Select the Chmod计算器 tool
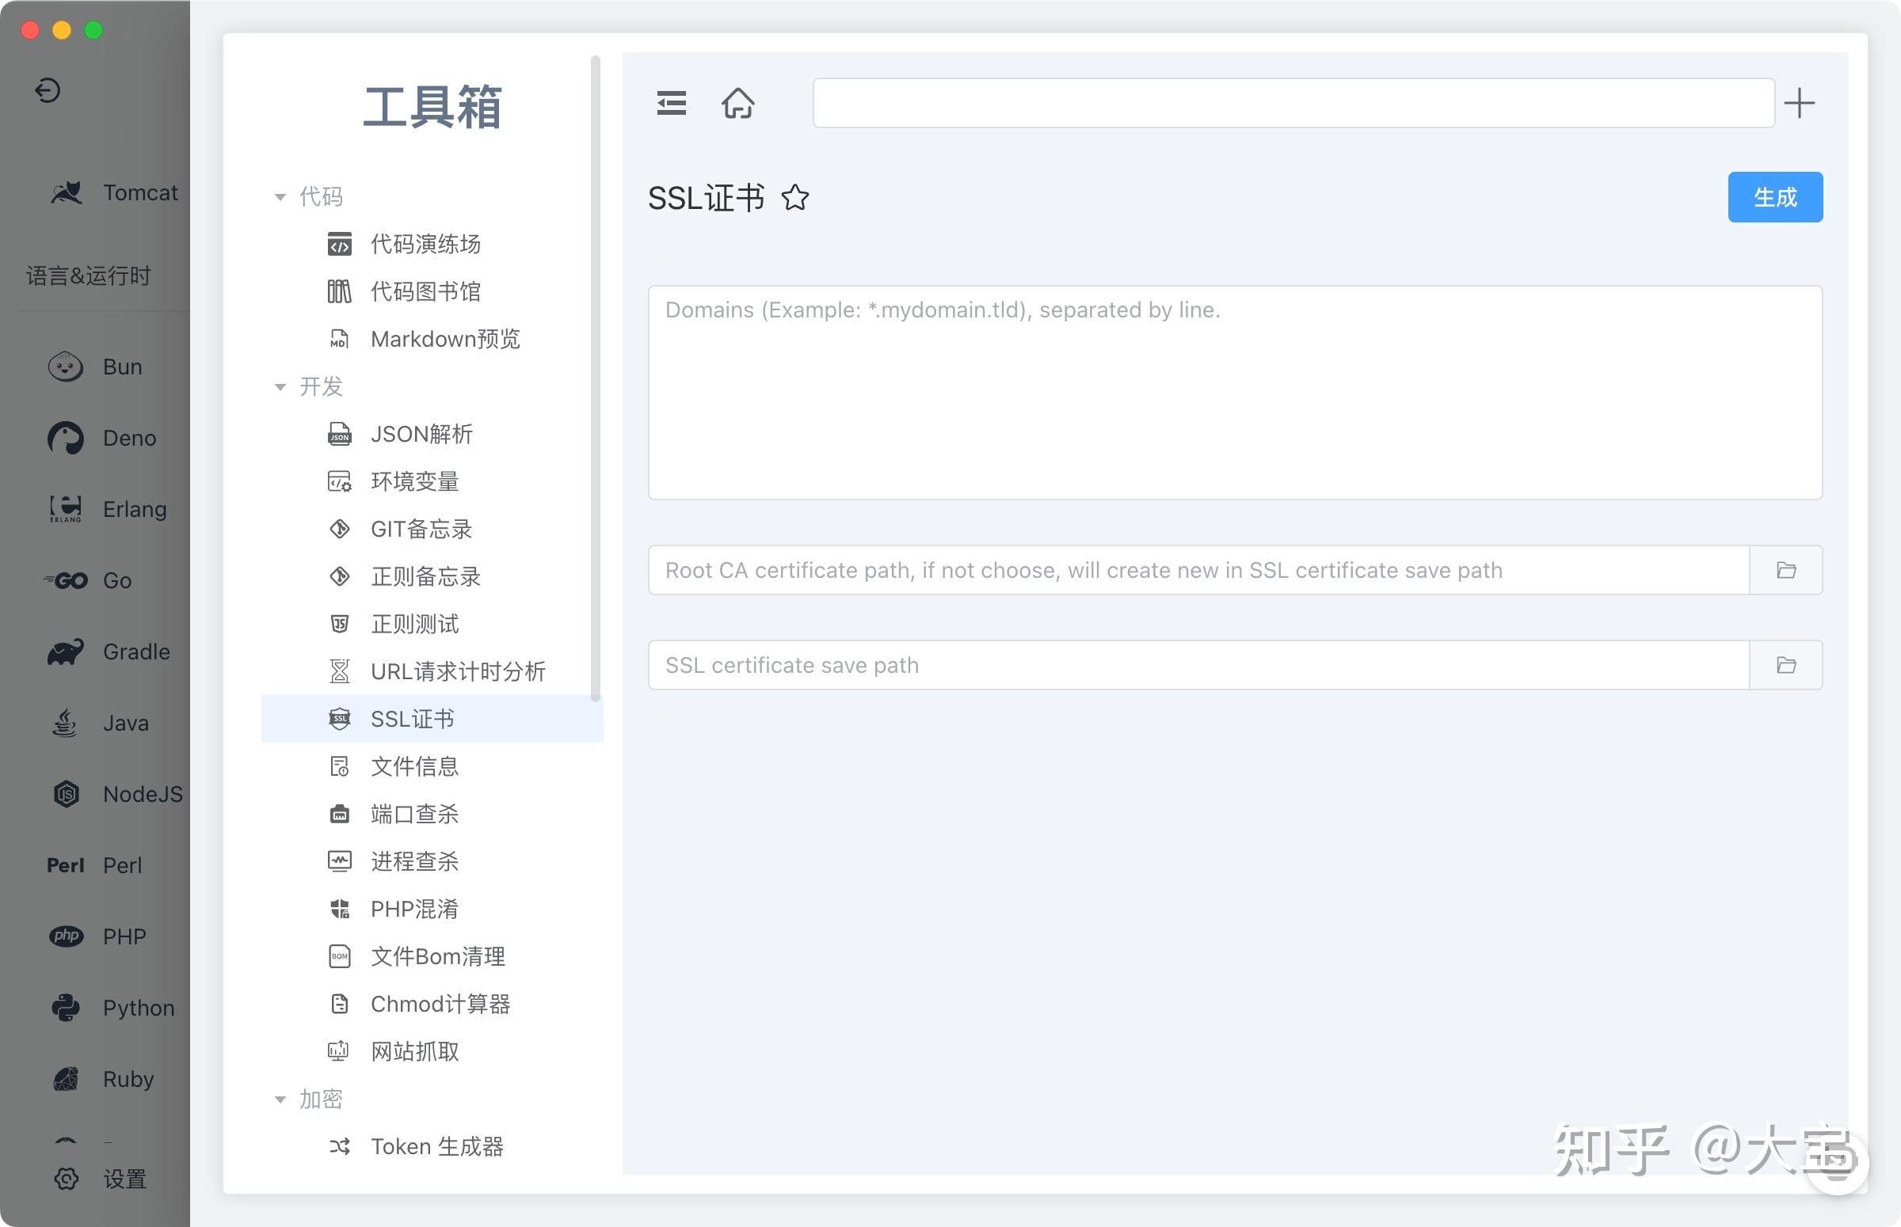 click(x=440, y=1004)
